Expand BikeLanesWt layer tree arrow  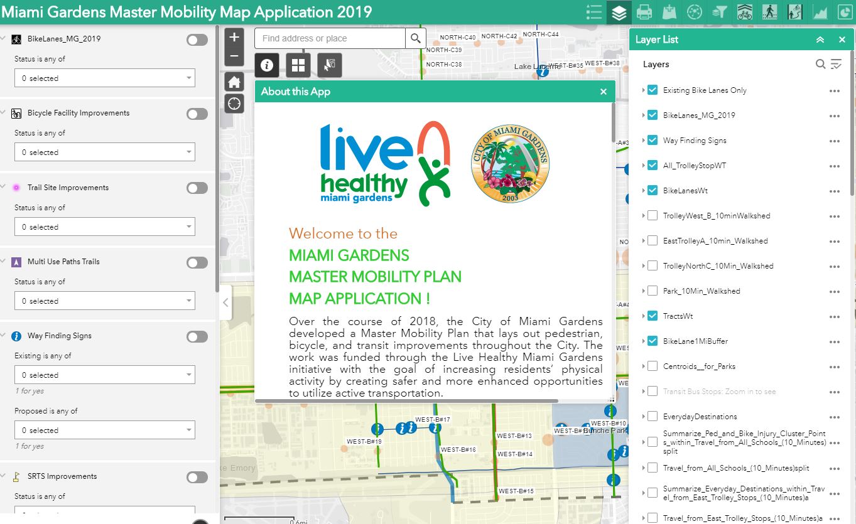[644, 191]
